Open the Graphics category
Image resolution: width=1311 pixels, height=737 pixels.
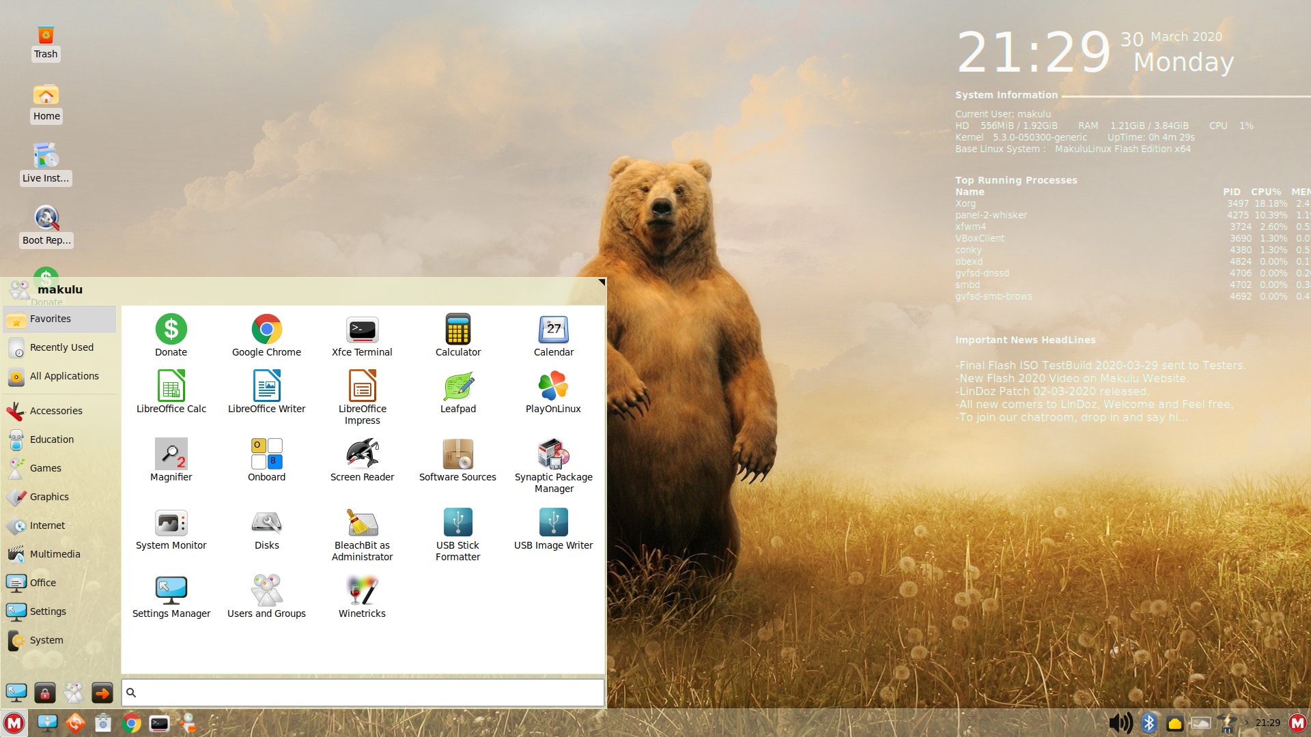(59, 497)
